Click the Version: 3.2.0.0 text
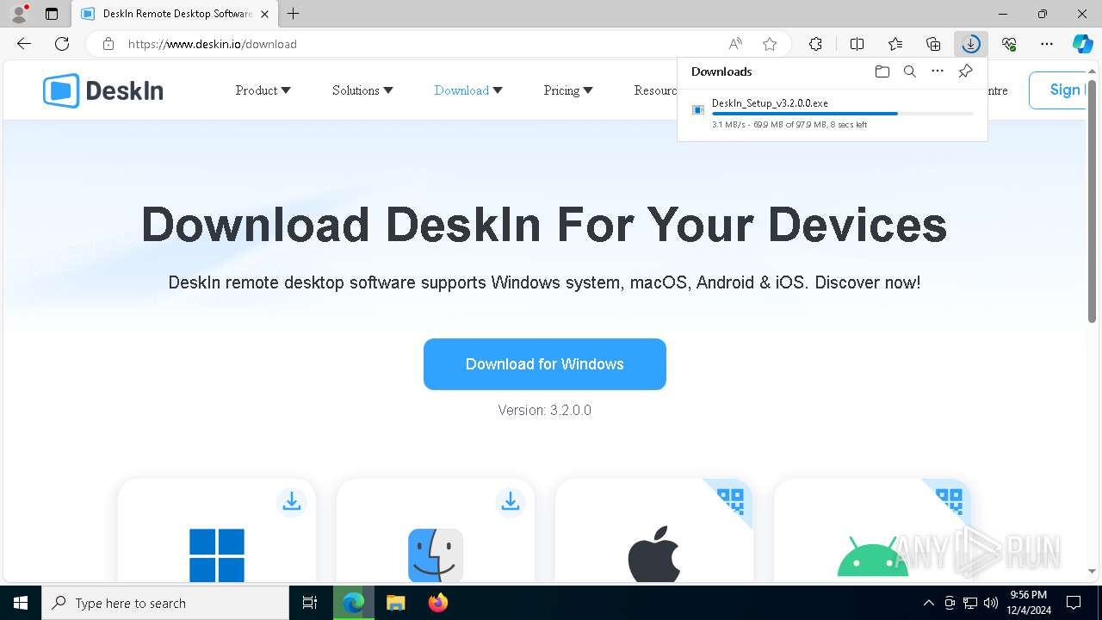1102x620 pixels. tap(545, 410)
